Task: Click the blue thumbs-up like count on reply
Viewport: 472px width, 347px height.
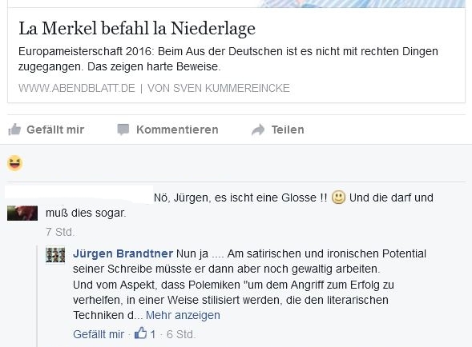Action: 145,333
